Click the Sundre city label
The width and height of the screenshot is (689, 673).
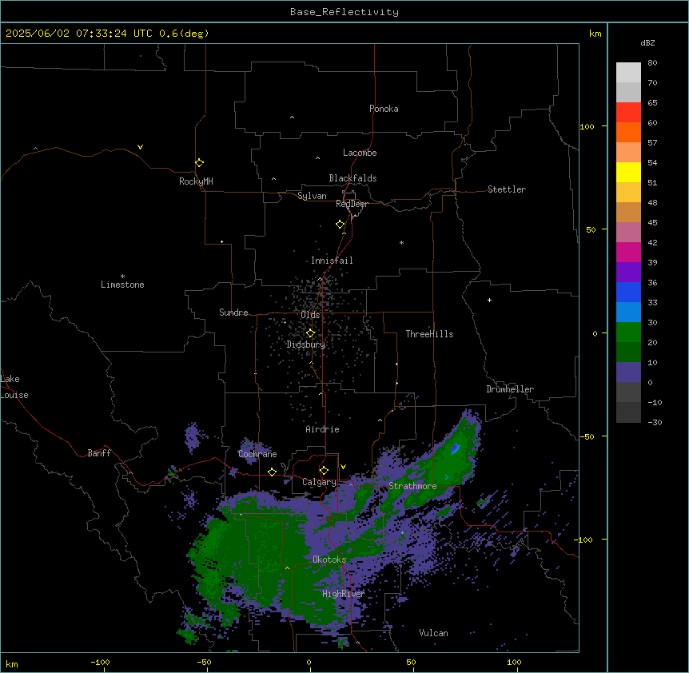pyautogui.click(x=233, y=313)
